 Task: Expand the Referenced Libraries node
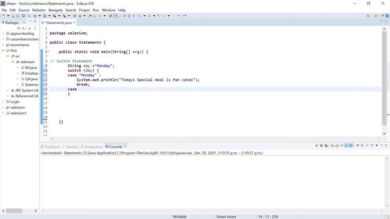8,96
